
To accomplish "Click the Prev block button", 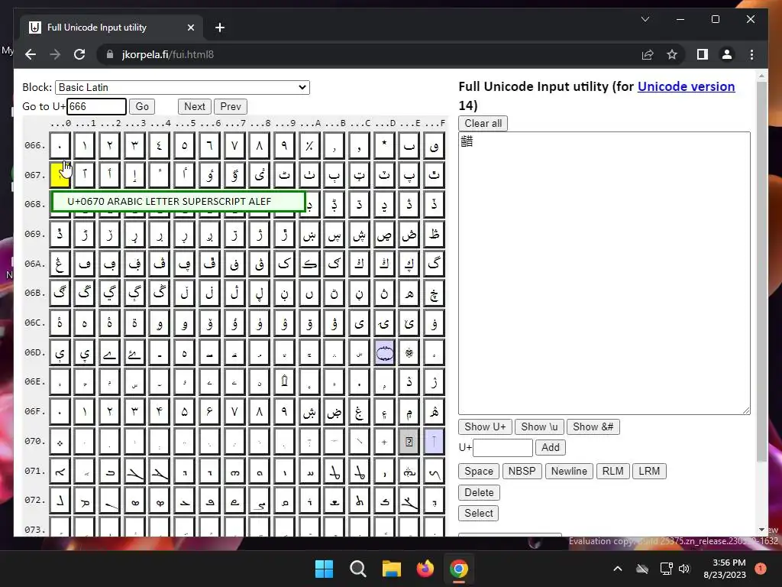I will click(231, 106).
